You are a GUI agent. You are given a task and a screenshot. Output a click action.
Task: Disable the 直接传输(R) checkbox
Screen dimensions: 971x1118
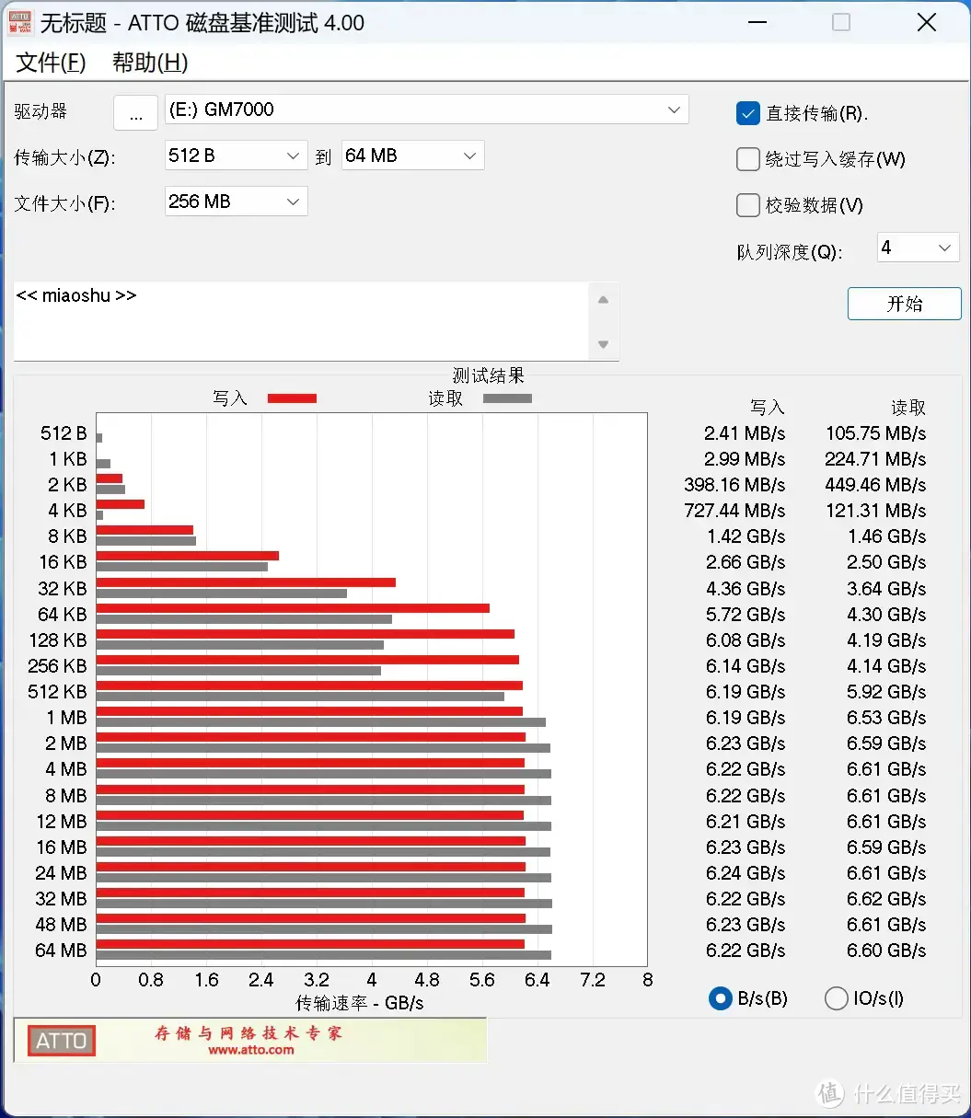(747, 113)
